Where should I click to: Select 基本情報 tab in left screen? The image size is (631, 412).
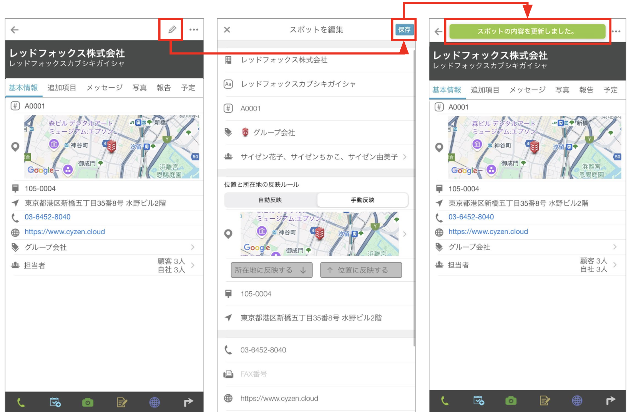pos(23,88)
